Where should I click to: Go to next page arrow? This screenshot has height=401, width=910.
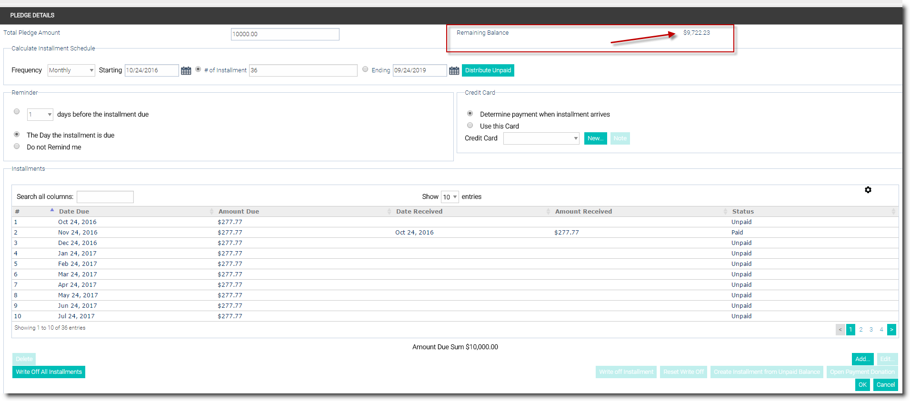click(891, 329)
